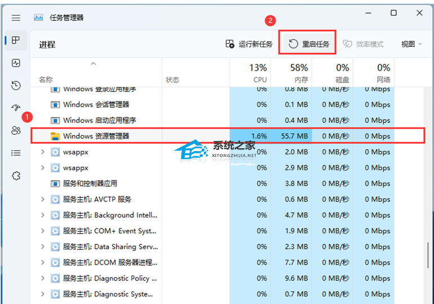
Task: Click the 效率模式 button
Action: (363, 44)
